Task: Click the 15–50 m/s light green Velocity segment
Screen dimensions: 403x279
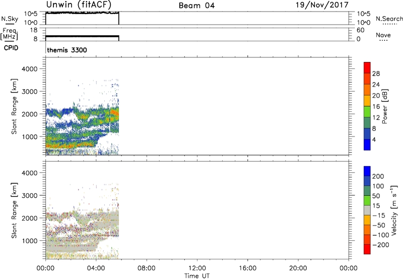Action: (x=367, y=200)
